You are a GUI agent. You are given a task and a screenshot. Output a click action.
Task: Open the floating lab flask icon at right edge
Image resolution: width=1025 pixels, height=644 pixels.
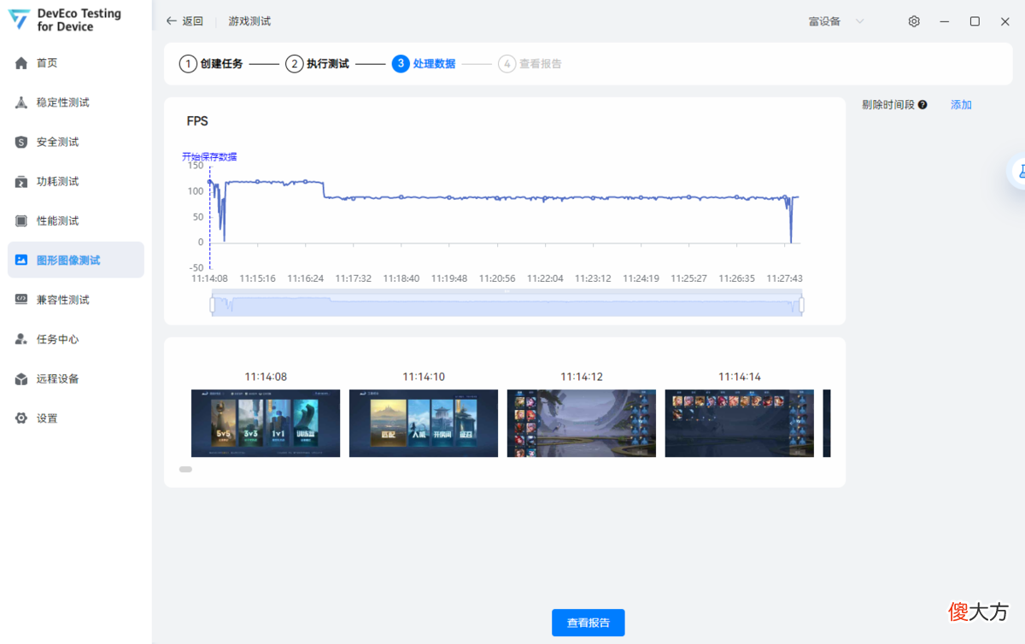click(x=1019, y=172)
